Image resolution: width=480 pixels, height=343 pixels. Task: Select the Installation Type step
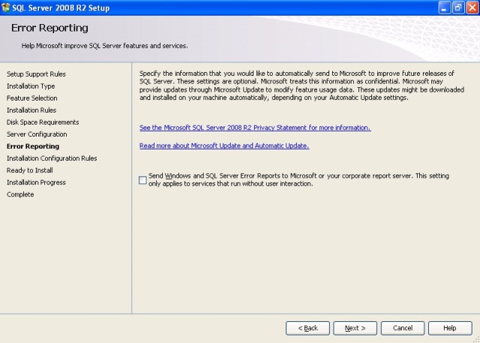tap(31, 86)
